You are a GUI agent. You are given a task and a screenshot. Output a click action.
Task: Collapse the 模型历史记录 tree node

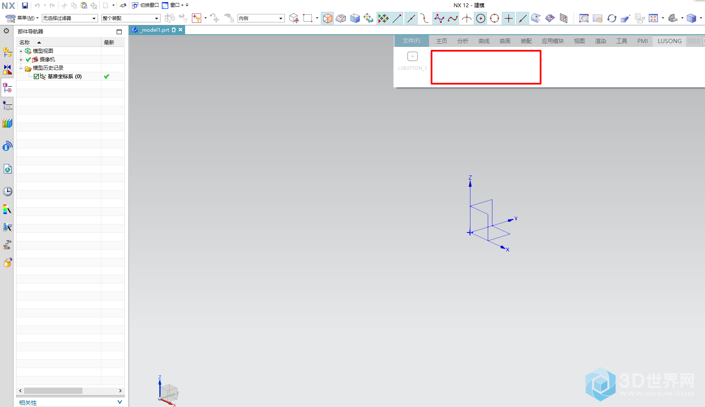pos(21,68)
